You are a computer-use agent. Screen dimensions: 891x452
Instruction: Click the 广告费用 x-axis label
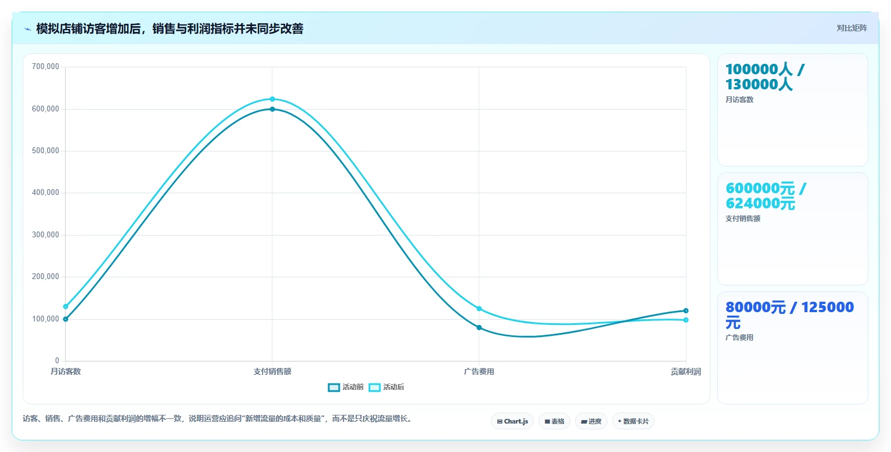[479, 371]
